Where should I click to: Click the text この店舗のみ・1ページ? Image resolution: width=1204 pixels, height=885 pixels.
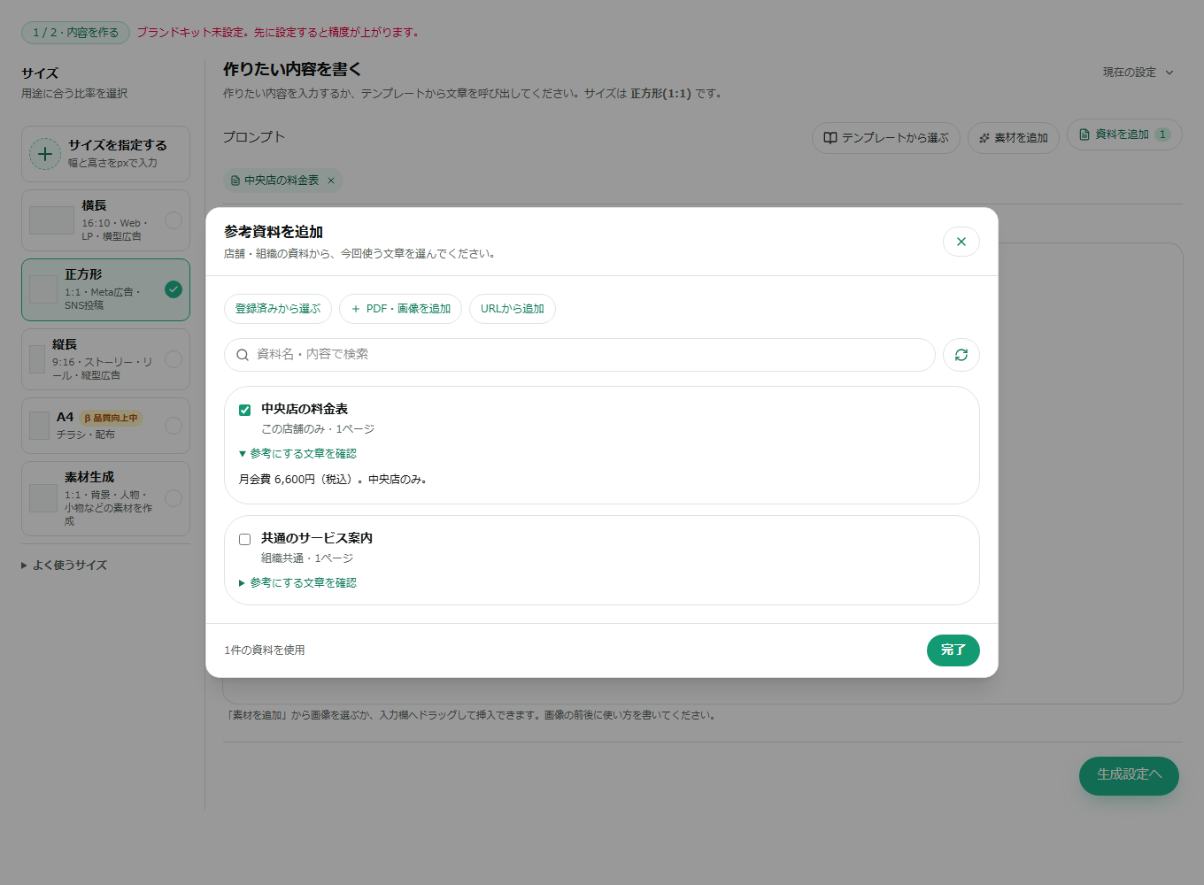point(318,429)
